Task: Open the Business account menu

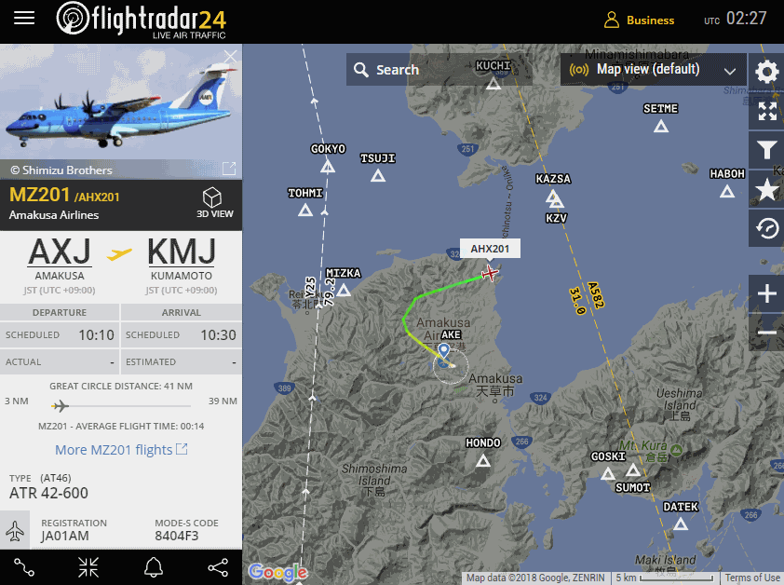Action: coord(639,20)
